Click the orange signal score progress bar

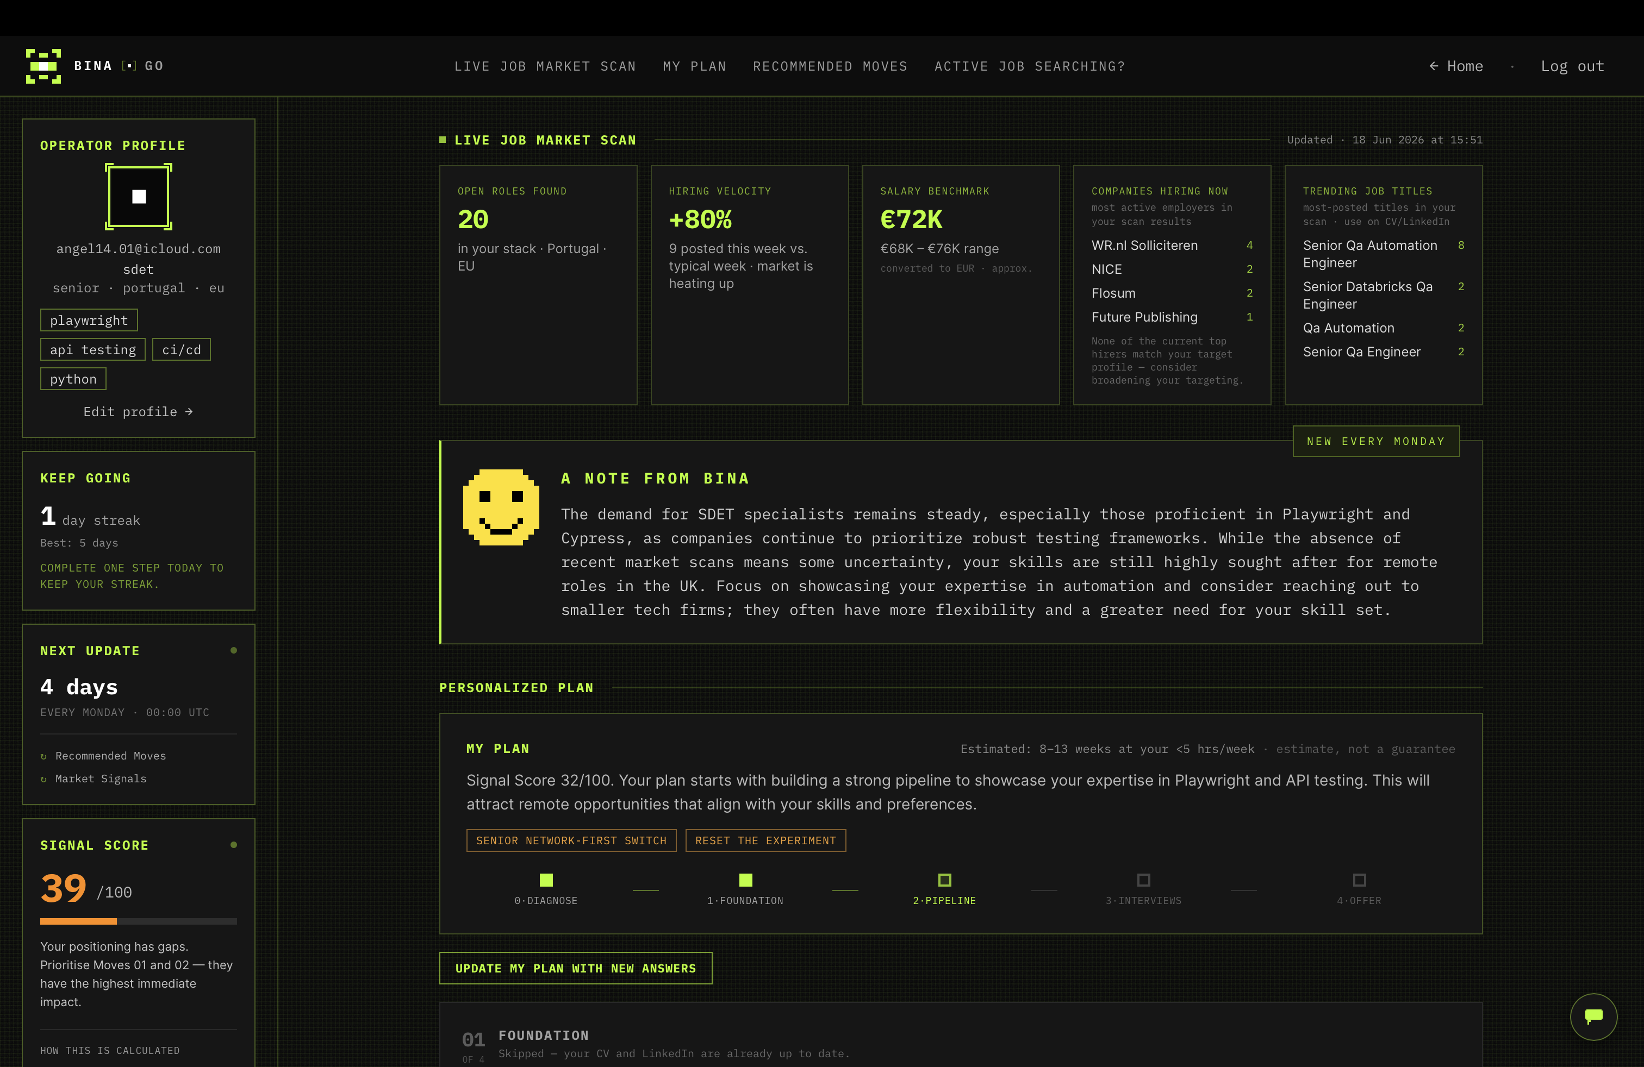coord(138,921)
